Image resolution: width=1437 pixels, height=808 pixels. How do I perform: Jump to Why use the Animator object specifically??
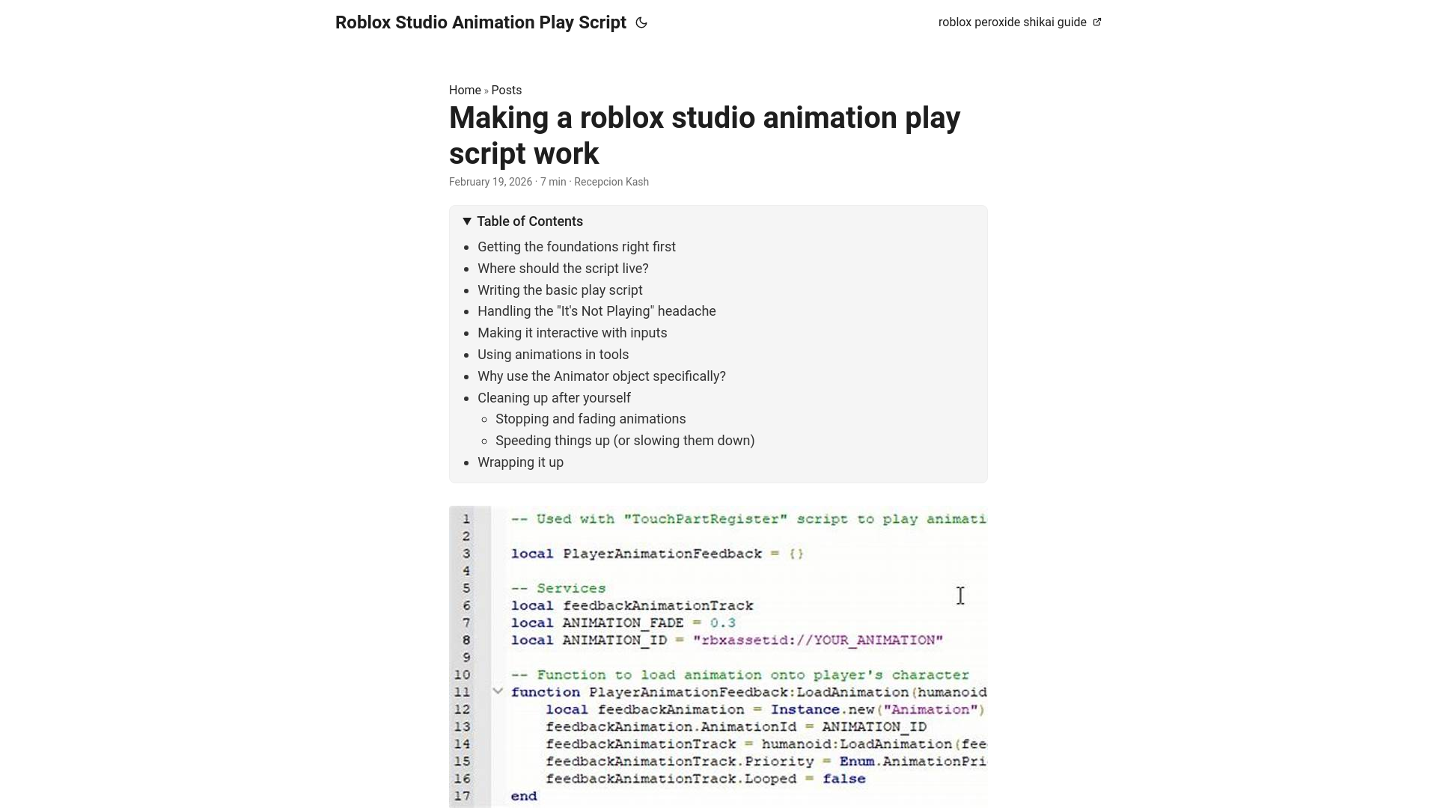point(602,376)
